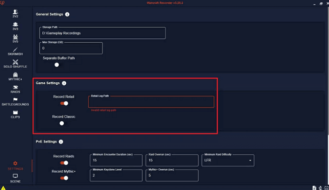The image size is (329, 190).
Task: Enable the Record Classic switch
Action: (x=64, y=123)
